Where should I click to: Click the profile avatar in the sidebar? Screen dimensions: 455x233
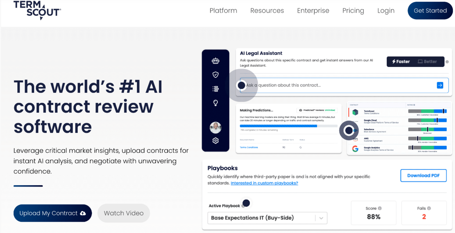click(216, 128)
